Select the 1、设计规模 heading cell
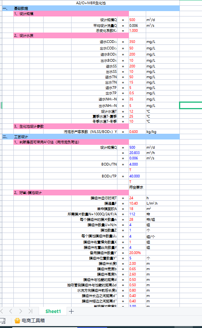Viewport: 202px width, 328px height. 71,14
